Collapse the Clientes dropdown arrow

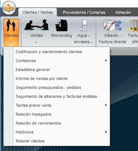11,43
